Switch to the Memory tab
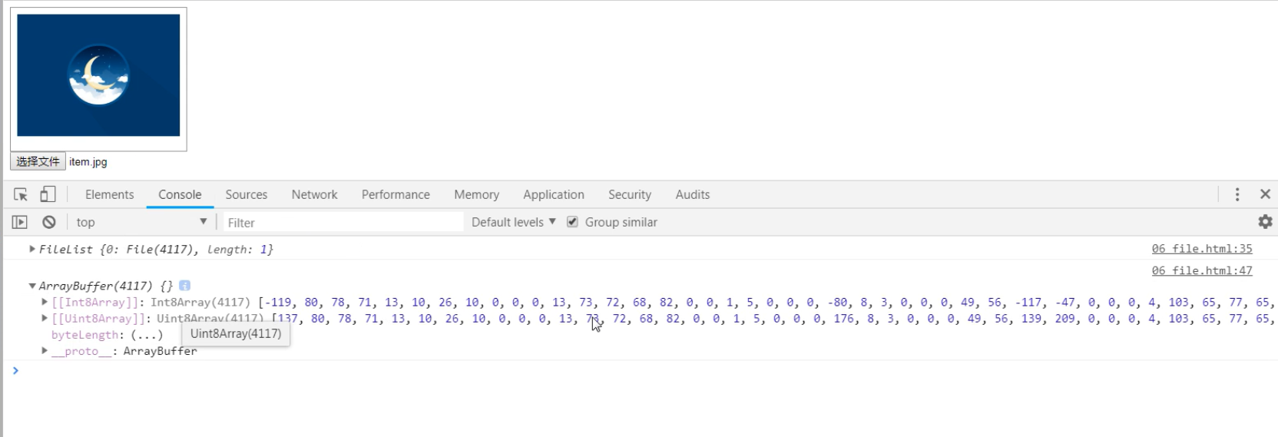Screen dimensions: 1278x437 click(476, 194)
